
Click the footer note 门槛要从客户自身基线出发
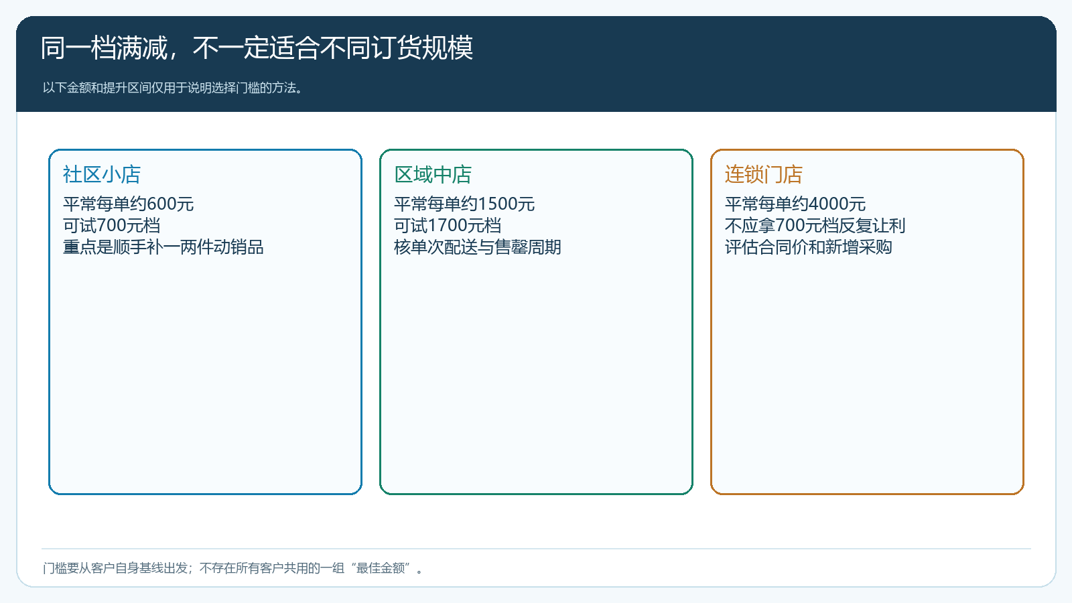click(115, 568)
